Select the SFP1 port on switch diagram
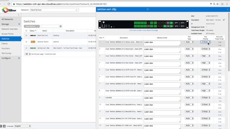Screen dimensions: 230x129 [x=176, y=23]
